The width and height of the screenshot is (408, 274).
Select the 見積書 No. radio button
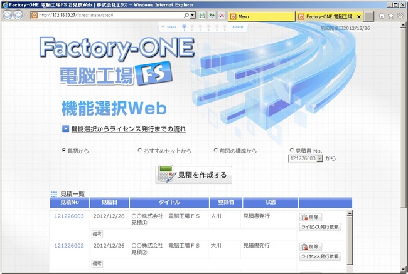point(291,150)
